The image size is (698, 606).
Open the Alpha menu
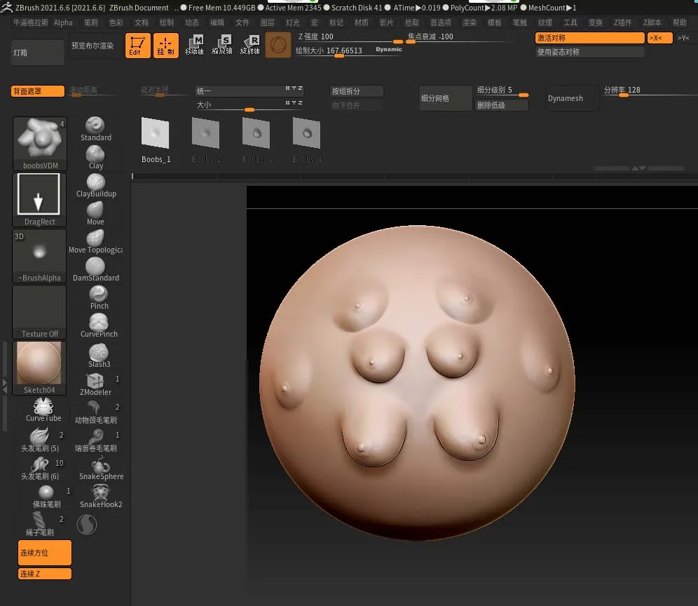63,22
